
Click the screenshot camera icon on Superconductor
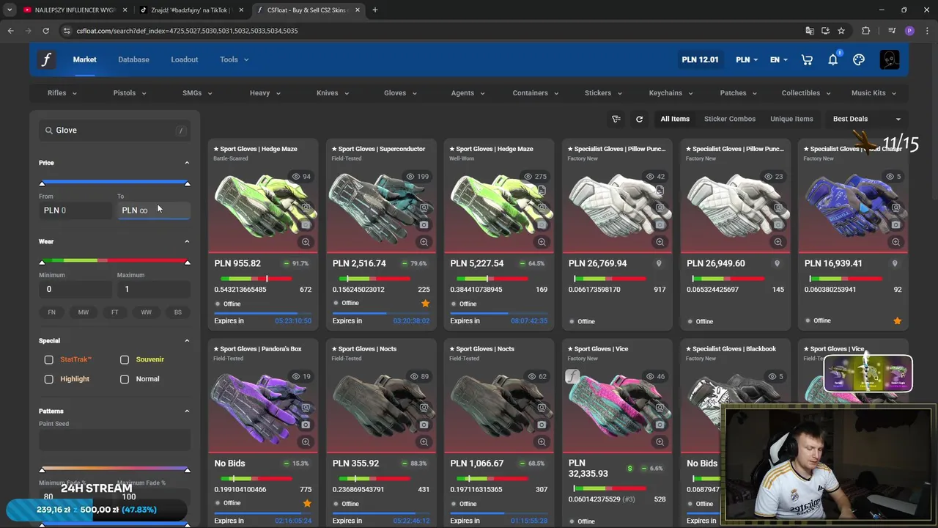tap(424, 224)
